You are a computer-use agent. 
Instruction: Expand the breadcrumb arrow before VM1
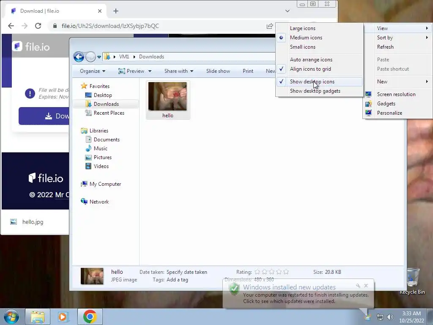(114, 57)
